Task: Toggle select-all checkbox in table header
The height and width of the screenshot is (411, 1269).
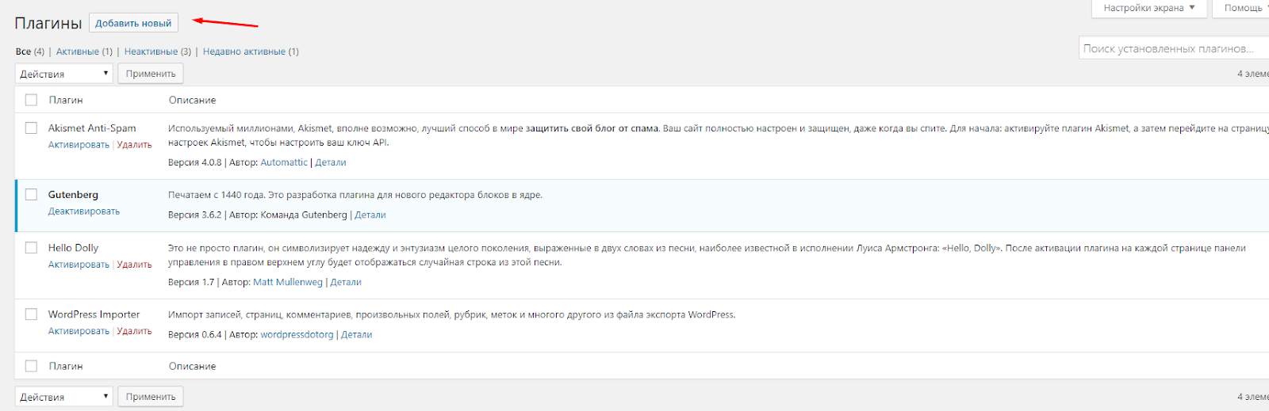Action: click(31, 101)
